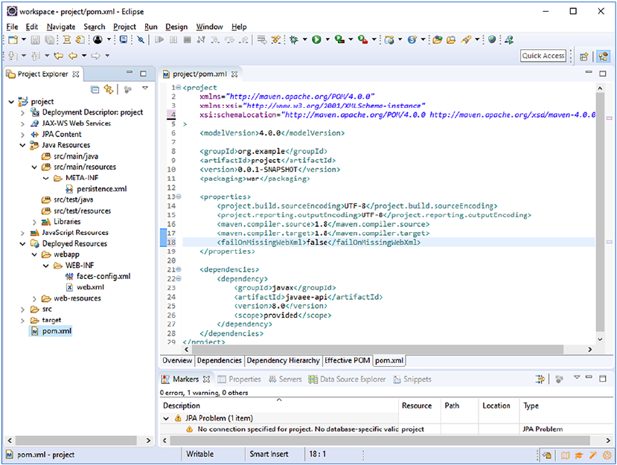Viewport: 617px width, 465px height.
Task: Click the Open Task folder icon
Action: click(x=451, y=39)
